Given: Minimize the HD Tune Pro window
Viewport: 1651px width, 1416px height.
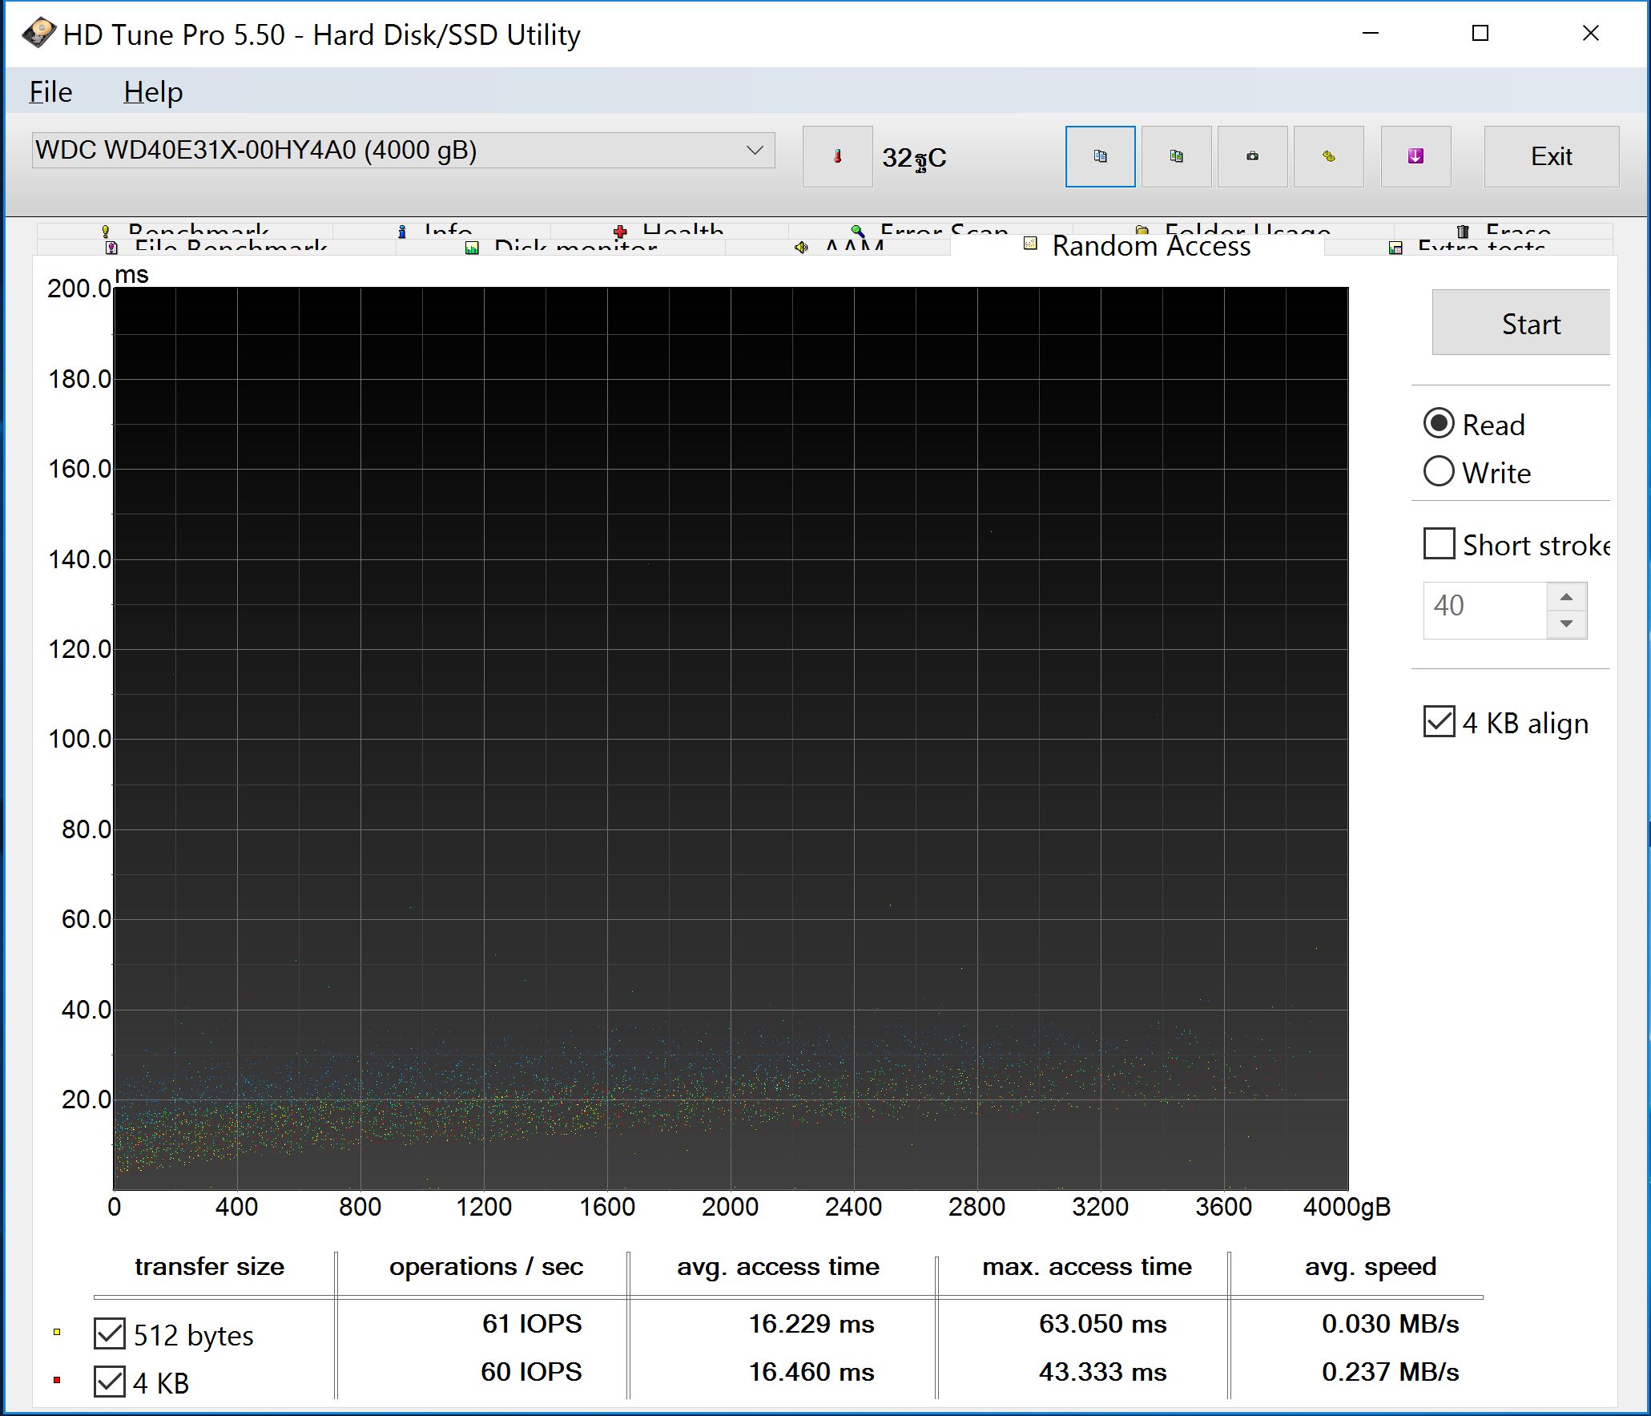Looking at the screenshot, I should click(1371, 33).
